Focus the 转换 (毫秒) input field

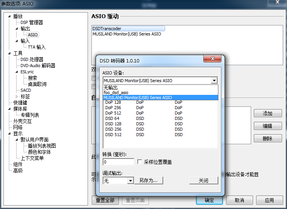[118, 162]
